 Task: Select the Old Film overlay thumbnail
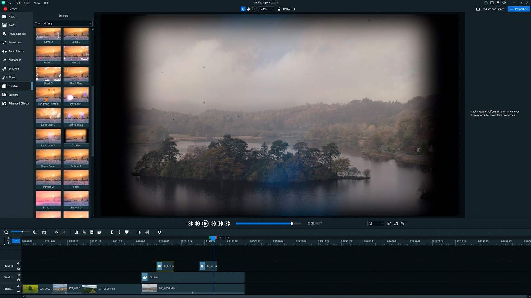tap(76, 137)
